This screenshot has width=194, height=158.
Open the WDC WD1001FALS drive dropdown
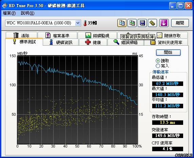coord(78,23)
